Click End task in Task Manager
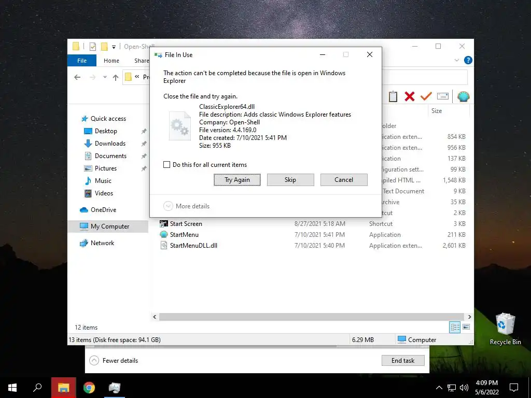Viewport: 531px width, 398px height. (403, 361)
